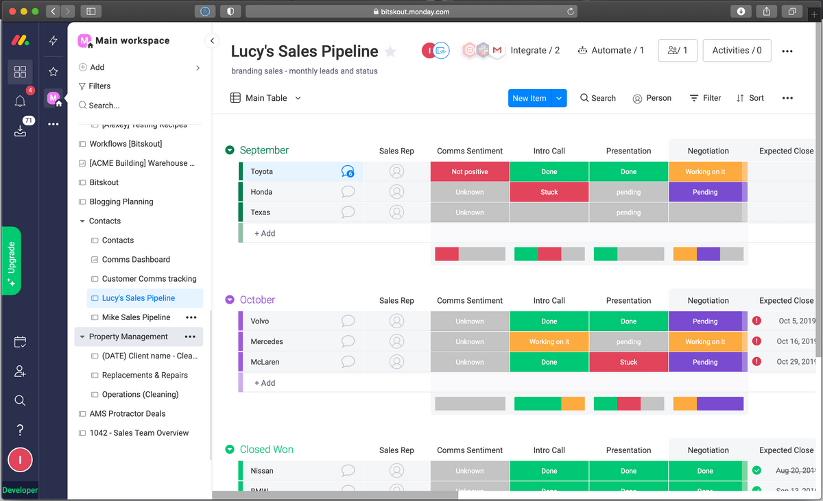Click the invite members icon
Image resolution: width=823 pixels, height=501 pixels.
pyautogui.click(x=20, y=371)
